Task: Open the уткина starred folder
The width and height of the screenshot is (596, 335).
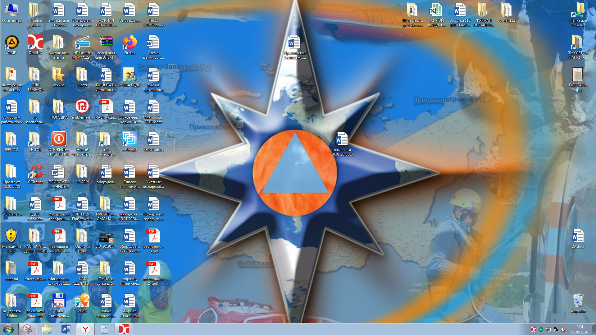Action: 59,77
